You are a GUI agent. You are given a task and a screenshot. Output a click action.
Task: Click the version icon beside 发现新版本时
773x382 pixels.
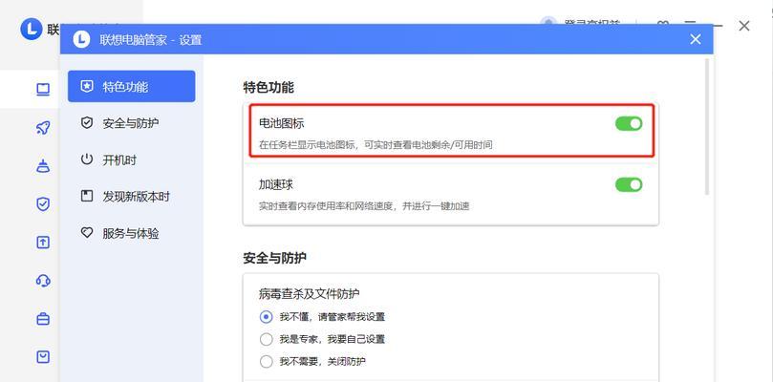tap(87, 196)
